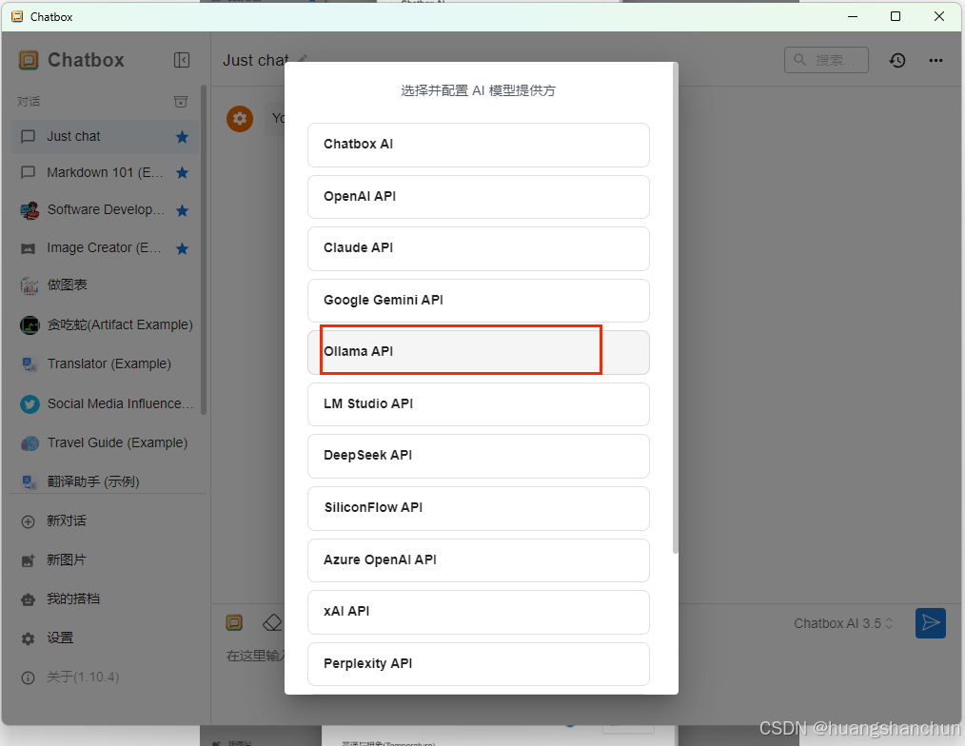Select Ollama API provider
965x746 pixels.
tap(478, 352)
